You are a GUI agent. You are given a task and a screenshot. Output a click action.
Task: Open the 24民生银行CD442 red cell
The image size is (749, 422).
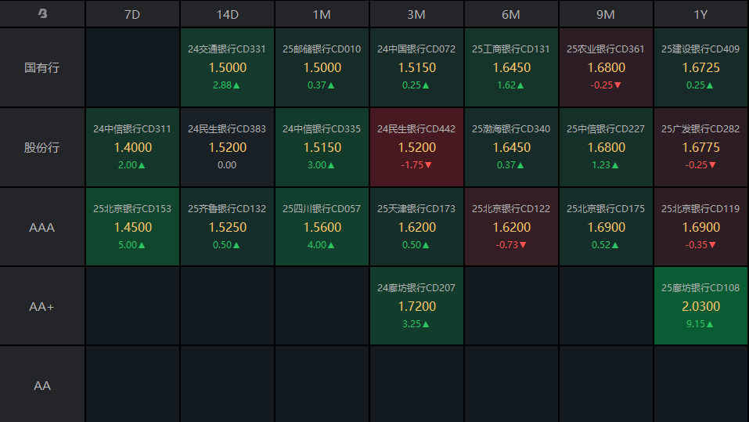[416, 147]
